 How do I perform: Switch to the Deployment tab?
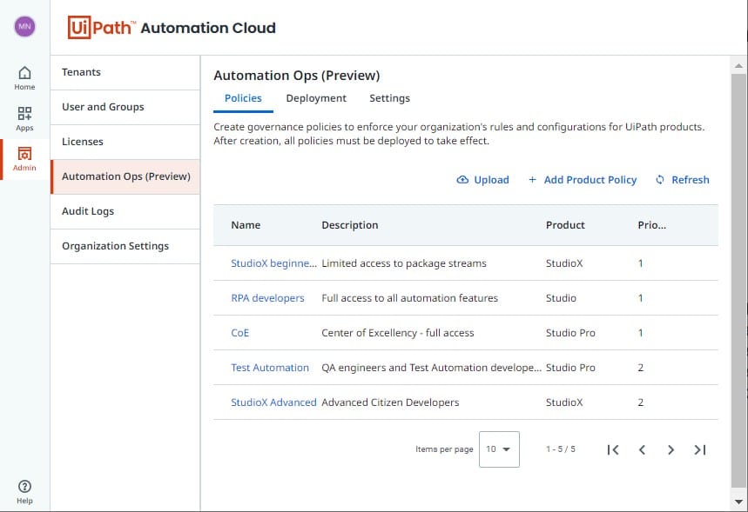(316, 98)
